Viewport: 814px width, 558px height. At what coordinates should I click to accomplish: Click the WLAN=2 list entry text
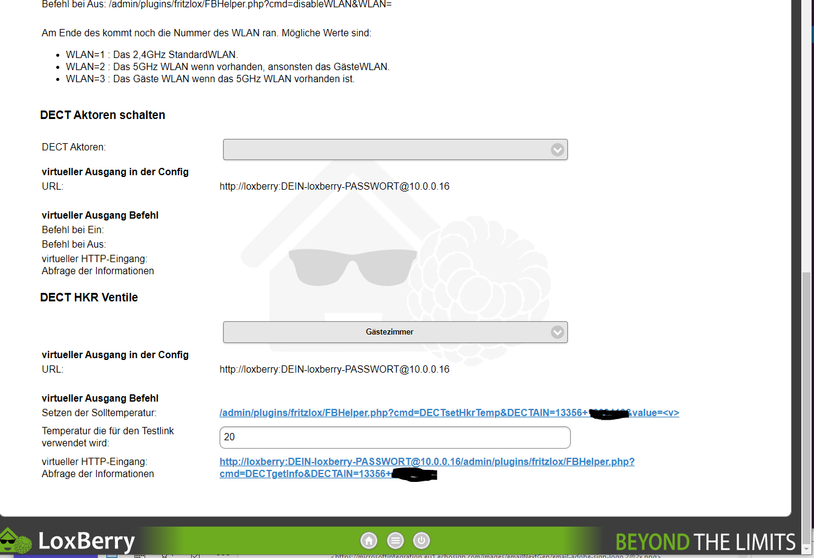pyautogui.click(x=227, y=67)
